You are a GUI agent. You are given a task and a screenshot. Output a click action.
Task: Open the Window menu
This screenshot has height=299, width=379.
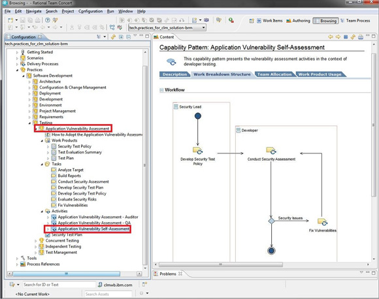125,11
